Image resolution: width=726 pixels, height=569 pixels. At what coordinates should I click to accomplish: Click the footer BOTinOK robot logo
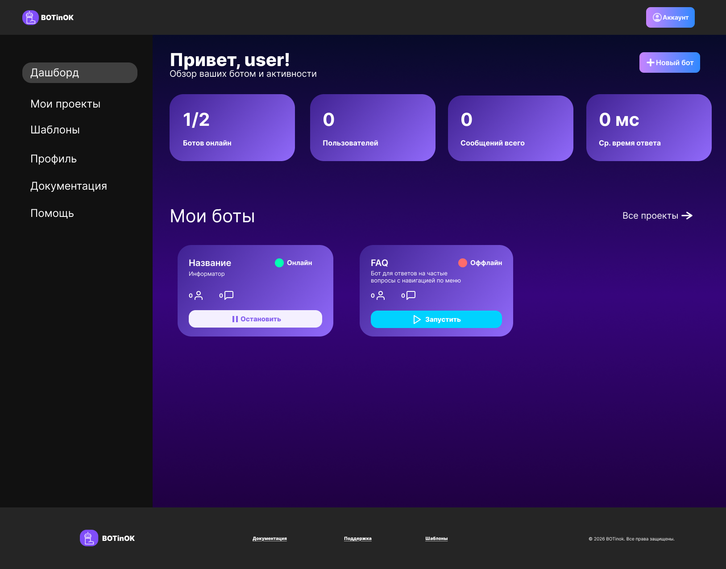(x=89, y=538)
